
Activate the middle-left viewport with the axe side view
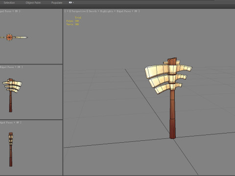31,92
